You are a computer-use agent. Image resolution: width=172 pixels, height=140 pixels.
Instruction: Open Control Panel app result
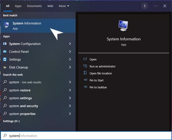[x=38, y=52]
